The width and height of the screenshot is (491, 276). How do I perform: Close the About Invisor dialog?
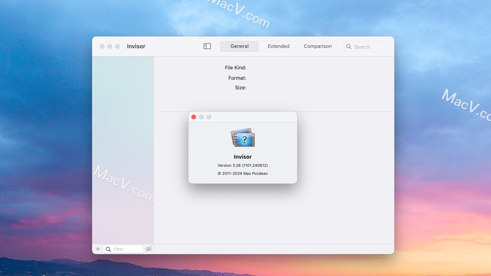(x=194, y=117)
